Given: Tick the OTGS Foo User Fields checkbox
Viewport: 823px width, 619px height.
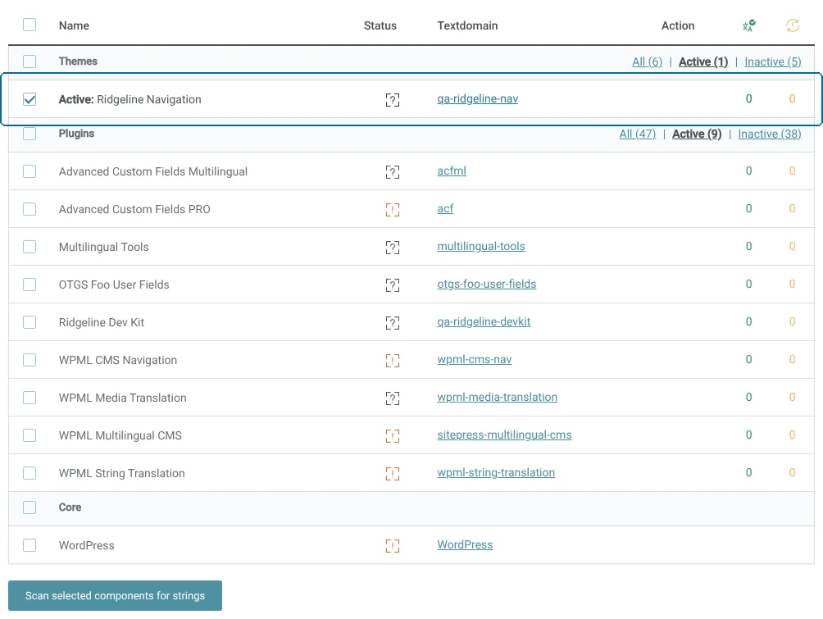Looking at the screenshot, I should coord(30,284).
